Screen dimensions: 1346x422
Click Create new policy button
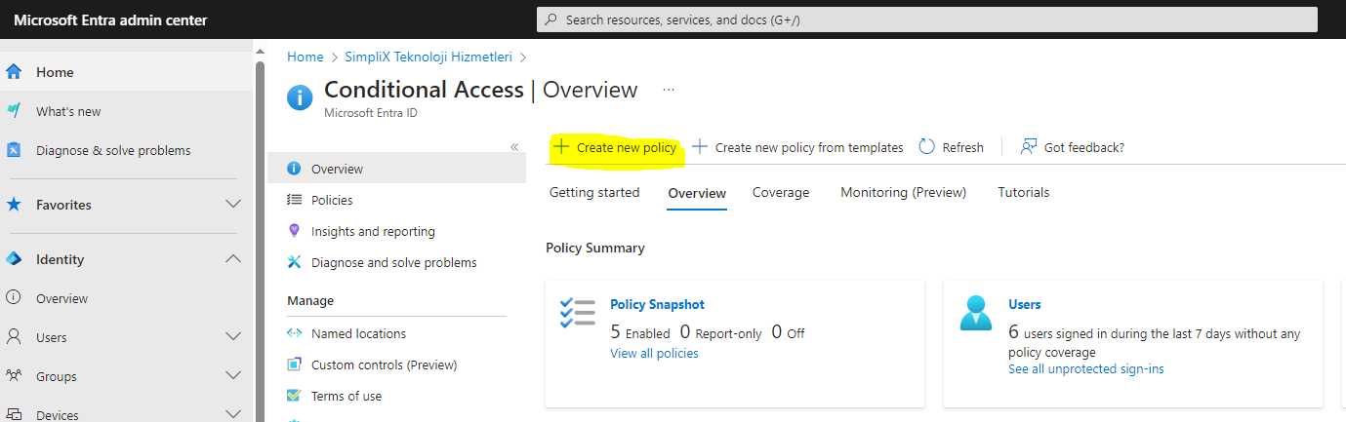[616, 147]
